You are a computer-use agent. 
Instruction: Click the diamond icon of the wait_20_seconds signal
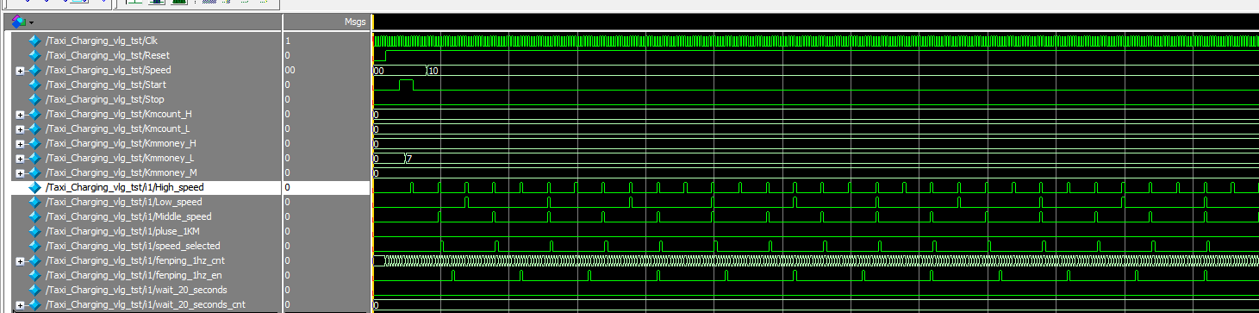[x=34, y=290]
